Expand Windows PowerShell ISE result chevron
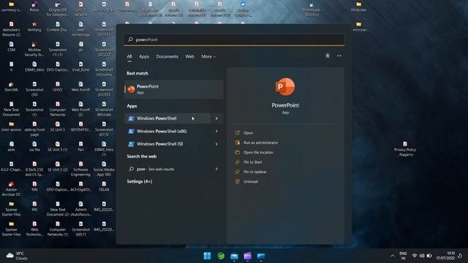Screen dimensions: 468x263 point(216,144)
